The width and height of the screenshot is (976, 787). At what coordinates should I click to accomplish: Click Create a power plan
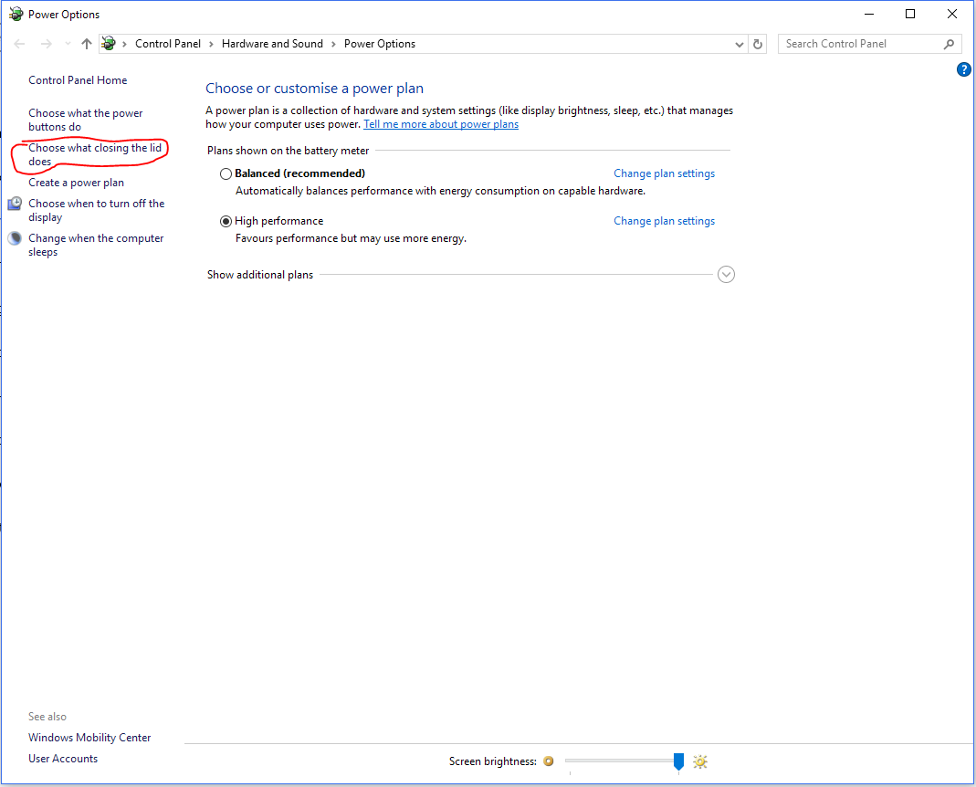click(x=76, y=183)
